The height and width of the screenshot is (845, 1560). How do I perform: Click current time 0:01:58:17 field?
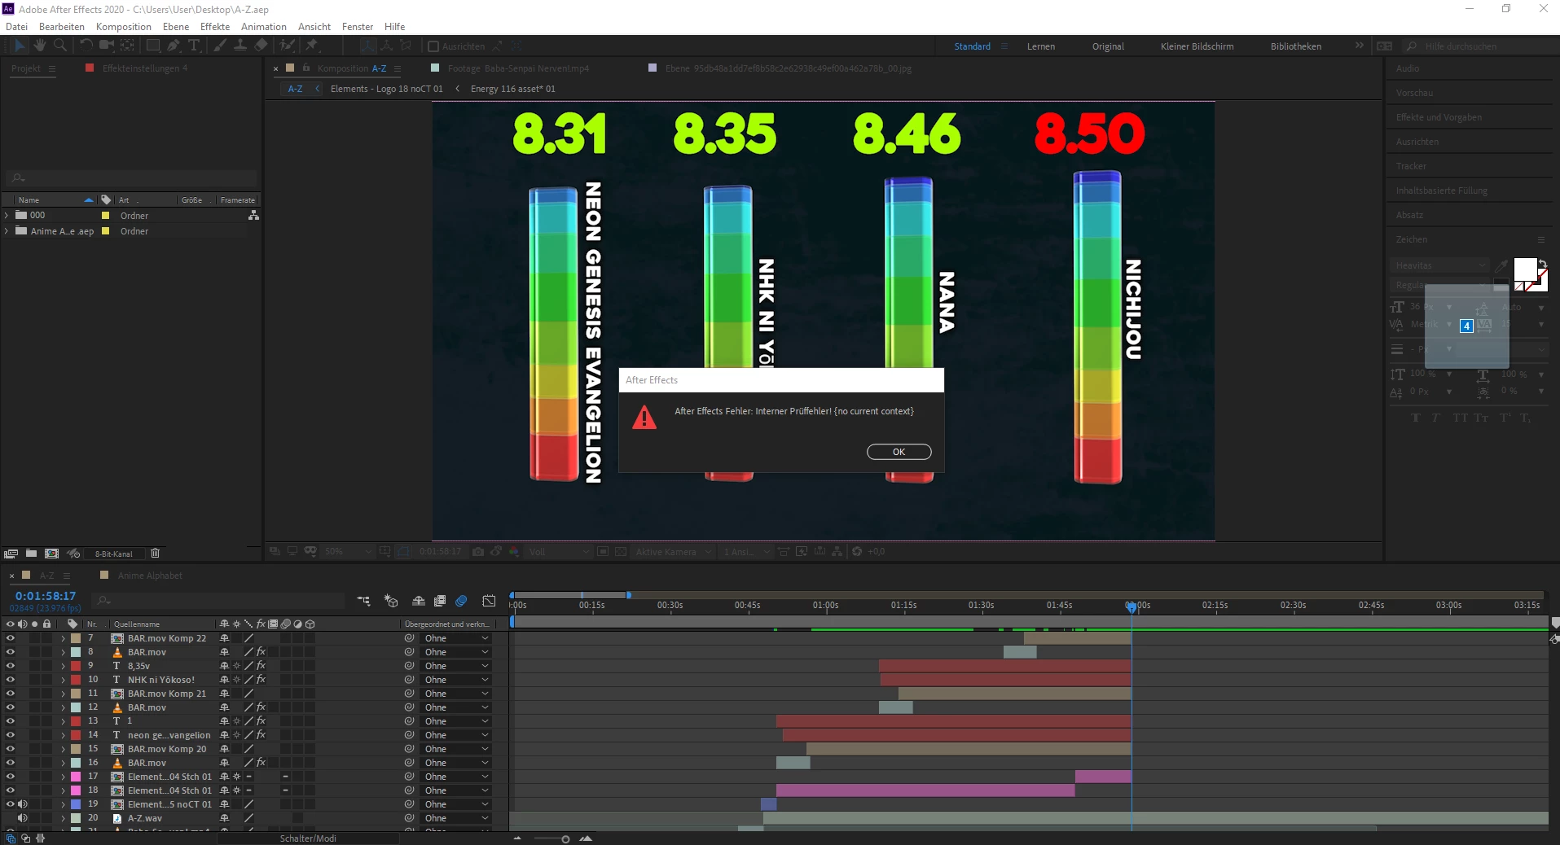pos(46,596)
